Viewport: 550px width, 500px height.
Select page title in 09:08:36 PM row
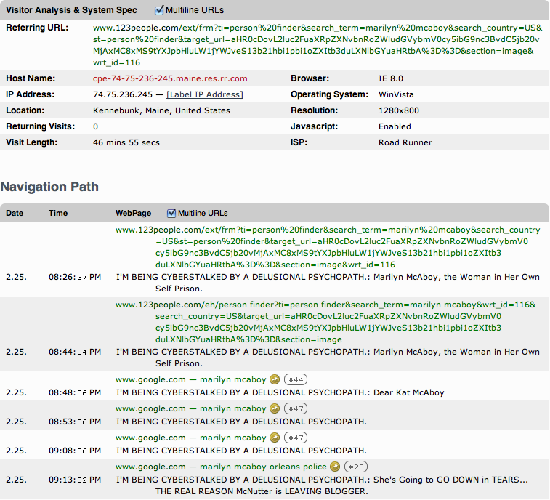[241, 451]
